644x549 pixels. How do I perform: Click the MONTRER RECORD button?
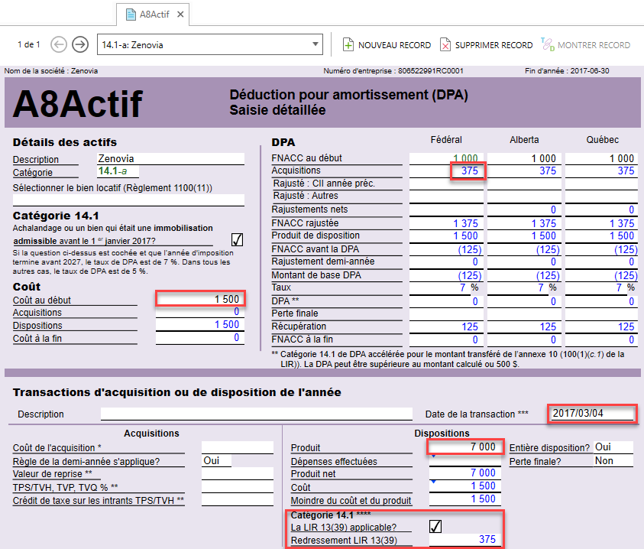click(586, 45)
